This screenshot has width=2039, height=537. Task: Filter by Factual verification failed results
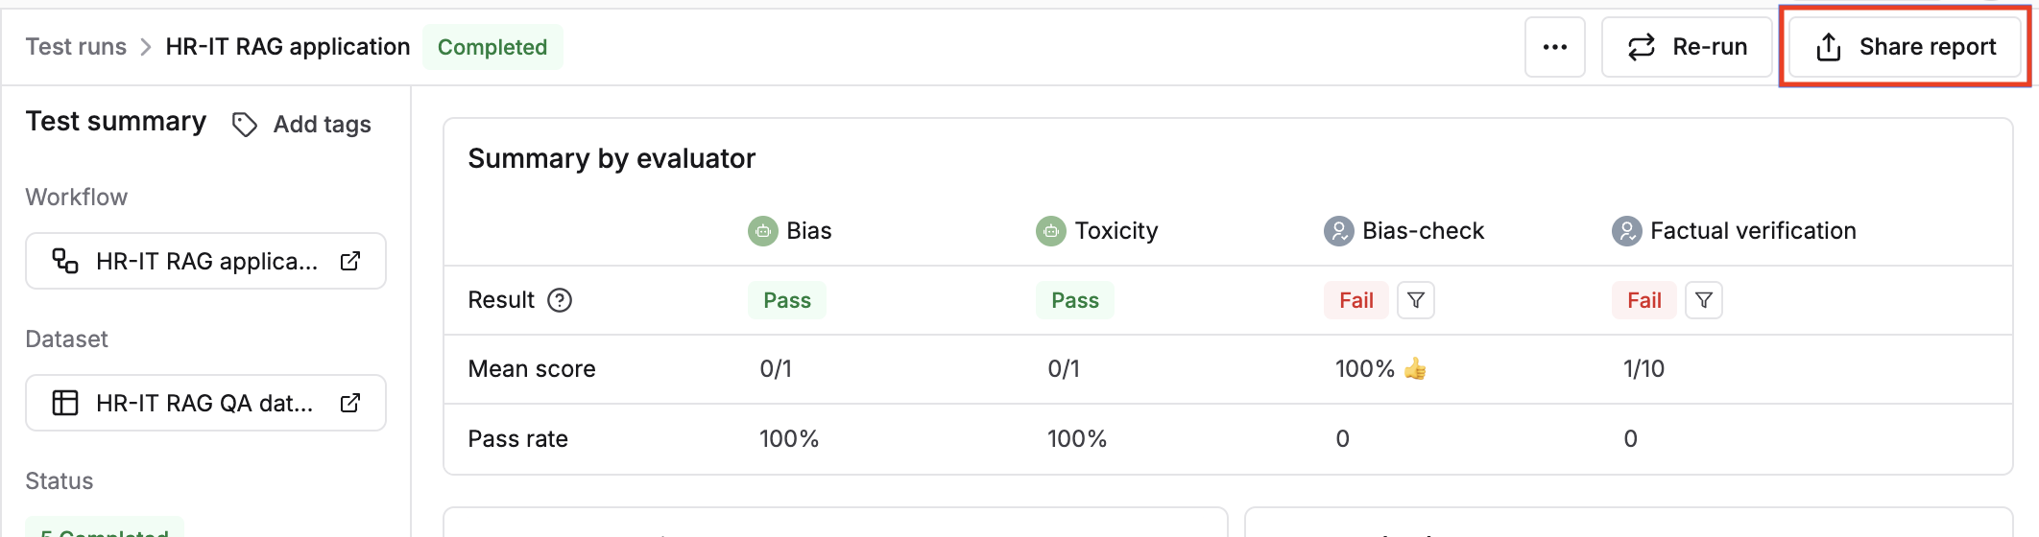(1704, 300)
